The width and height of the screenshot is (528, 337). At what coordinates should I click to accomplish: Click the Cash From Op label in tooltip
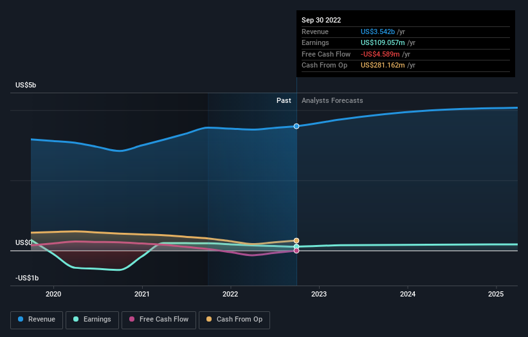click(324, 66)
